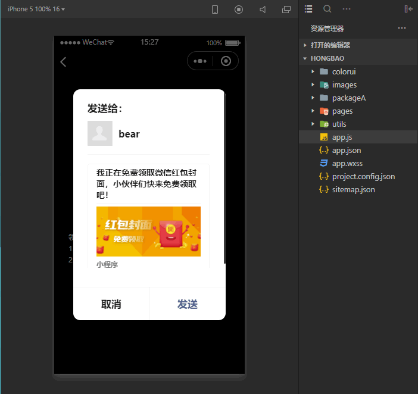Click the detach simulator window icon
The image size is (418, 394).
point(286,10)
